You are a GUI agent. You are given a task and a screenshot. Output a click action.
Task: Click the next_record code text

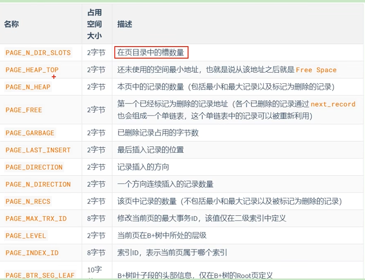tap(333, 104)
